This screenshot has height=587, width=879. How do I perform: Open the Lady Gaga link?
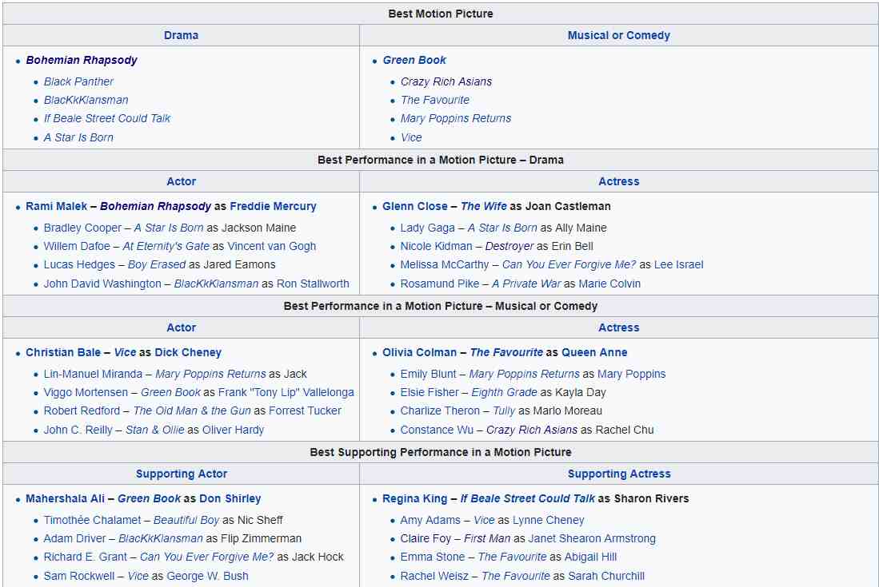coord(427,228)
